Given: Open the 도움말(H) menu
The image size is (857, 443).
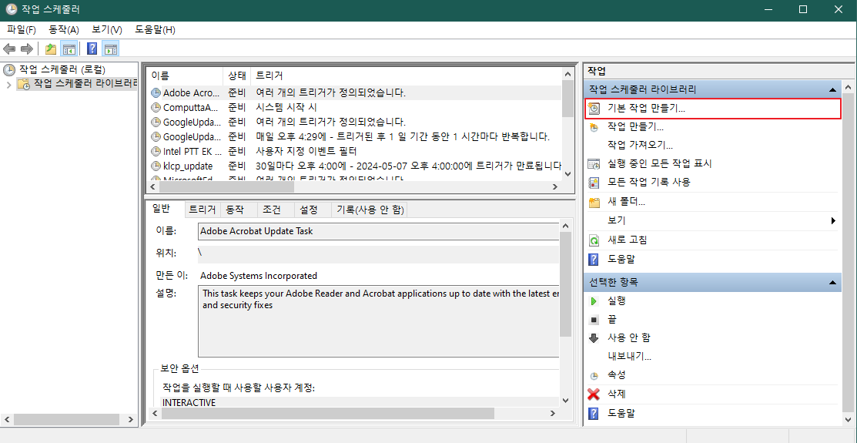Looking at the screenshot, I should (x=156, y=29).
